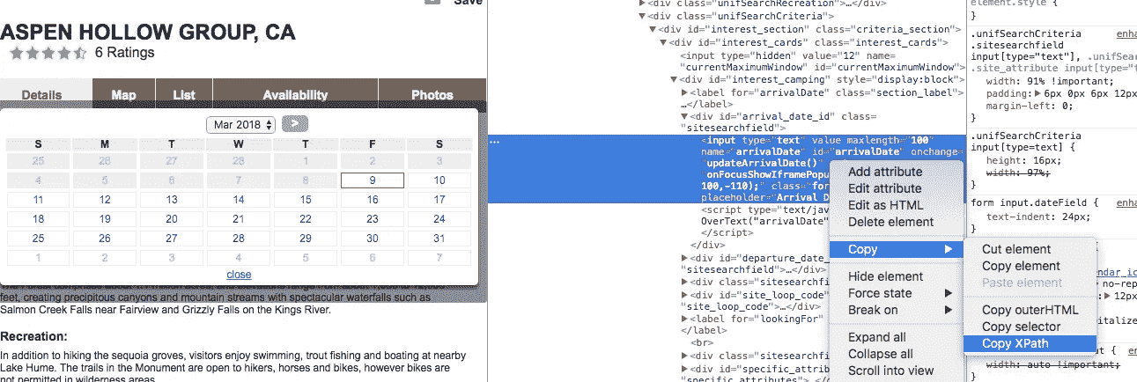Click the Aspen Hollow Group, CA heading
This screenshot has height=382, width=1137.
(x=148, y=33)
